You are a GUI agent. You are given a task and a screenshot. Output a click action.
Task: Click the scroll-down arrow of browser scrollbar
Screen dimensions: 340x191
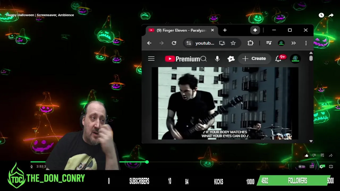point(311,141)
